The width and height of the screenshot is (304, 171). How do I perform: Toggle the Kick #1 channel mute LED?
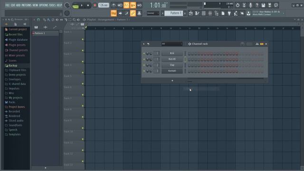[x=144, y=59]
